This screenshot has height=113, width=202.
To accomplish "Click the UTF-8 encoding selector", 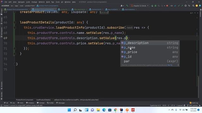I will [173, 105].
